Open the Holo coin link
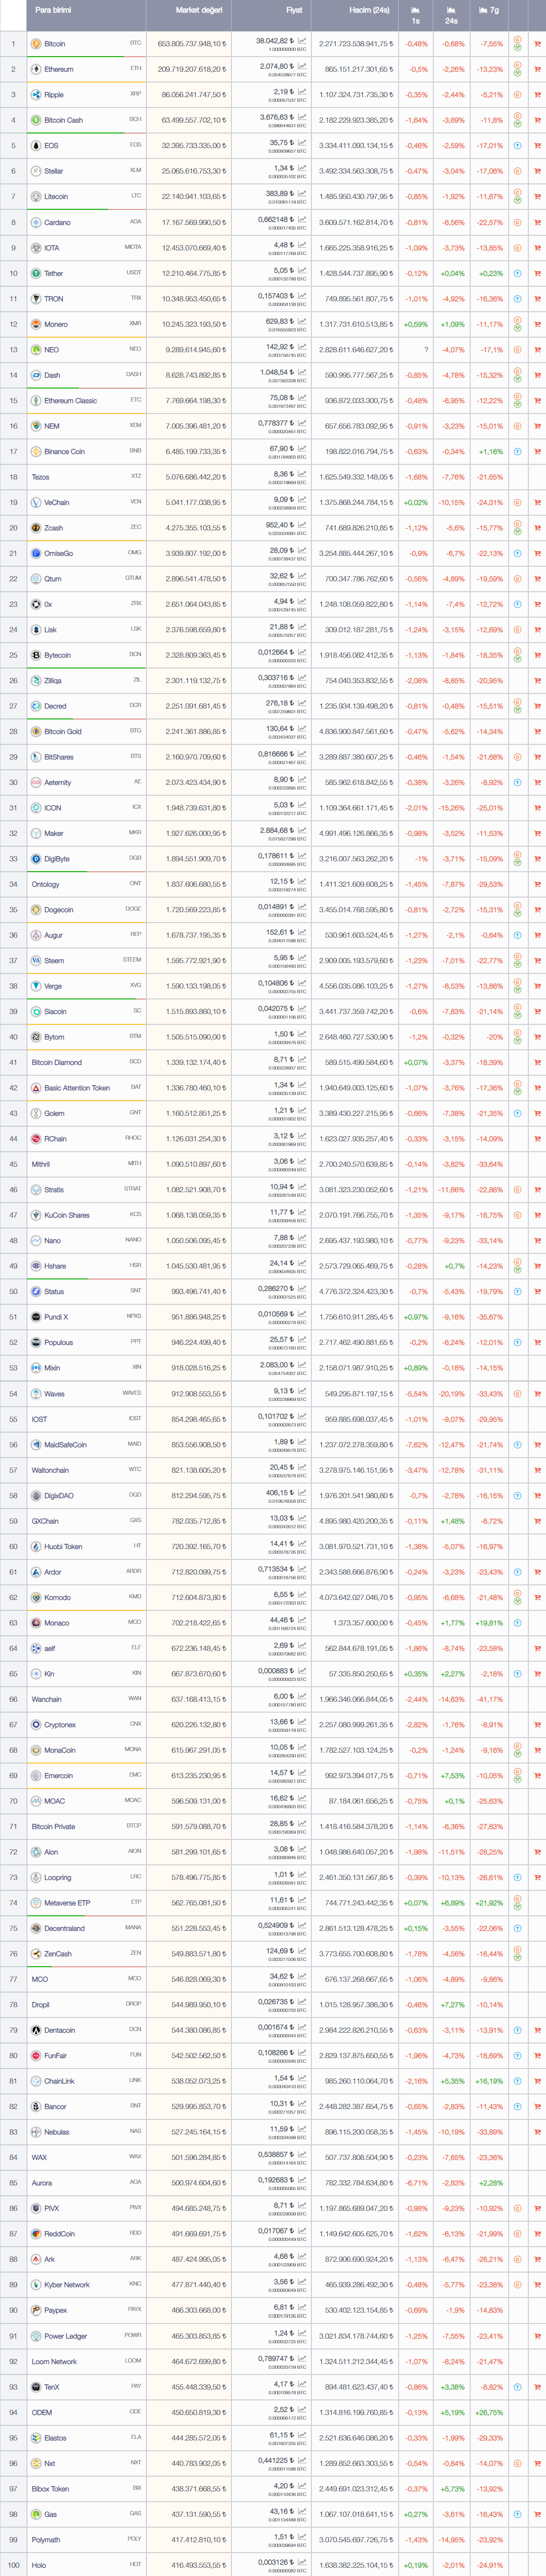The image size is (546, 2576). (x=38, y=2565)
